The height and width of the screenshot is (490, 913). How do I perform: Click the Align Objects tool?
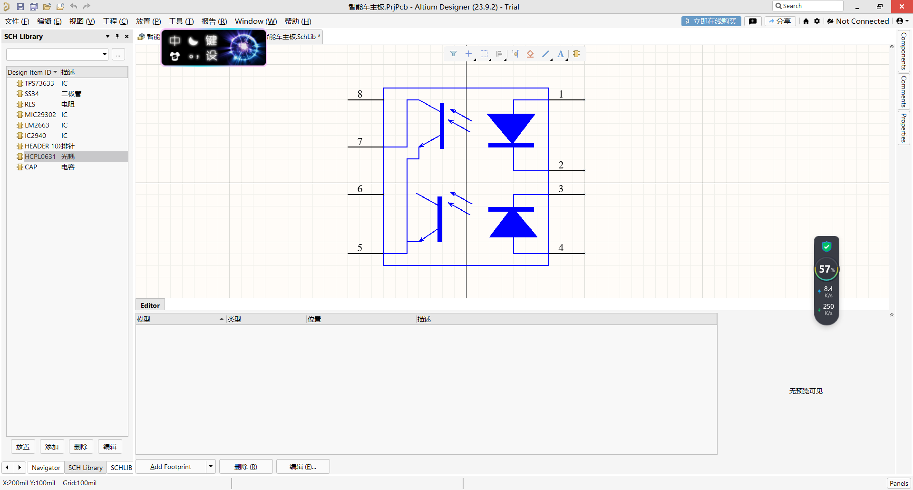(x=499, y=54)
